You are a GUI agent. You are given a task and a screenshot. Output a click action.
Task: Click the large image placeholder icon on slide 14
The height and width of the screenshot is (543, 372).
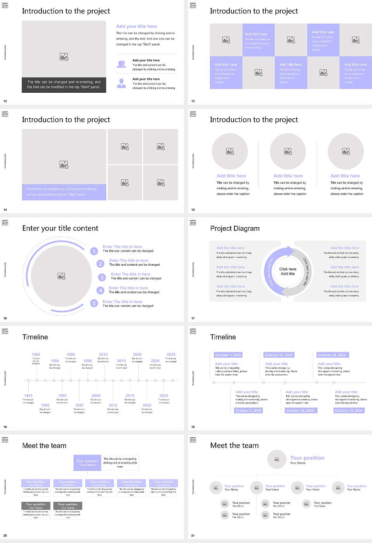[x=64, y=165]
